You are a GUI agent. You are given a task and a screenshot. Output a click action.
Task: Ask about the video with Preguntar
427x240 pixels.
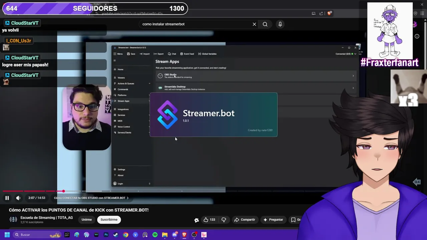273,220
